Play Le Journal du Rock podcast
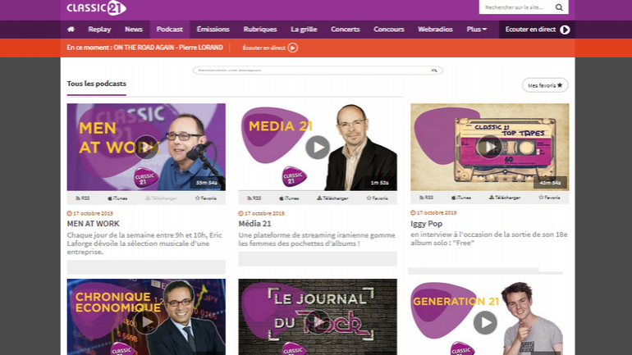This screenshot has height=355, width=632. tap(318, 322)
